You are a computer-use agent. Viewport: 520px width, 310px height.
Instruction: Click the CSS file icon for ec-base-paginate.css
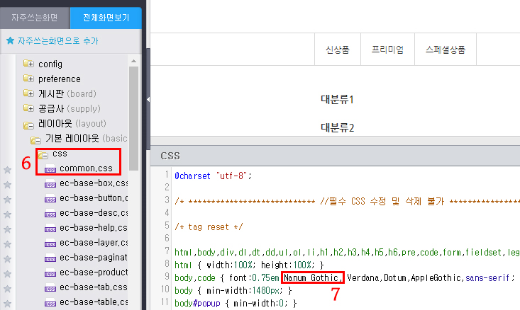pos(50,258)
